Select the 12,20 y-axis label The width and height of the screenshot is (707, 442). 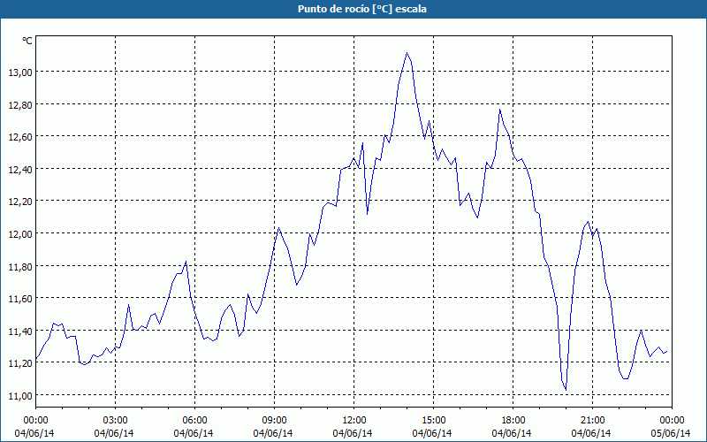pyautogui.click(x=20, y=202)
